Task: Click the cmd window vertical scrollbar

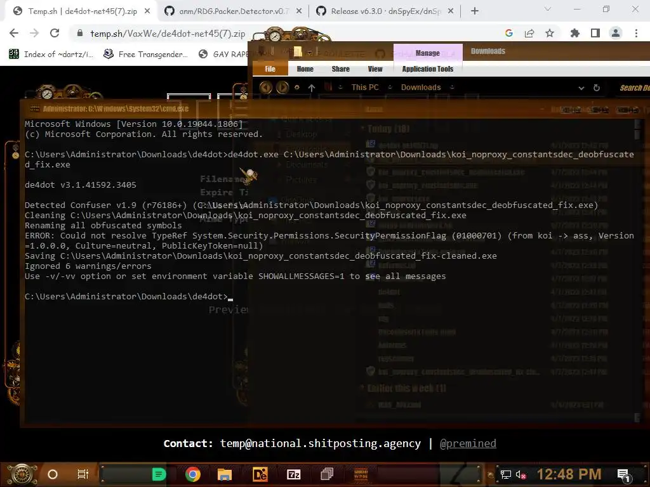Action: 637,270
